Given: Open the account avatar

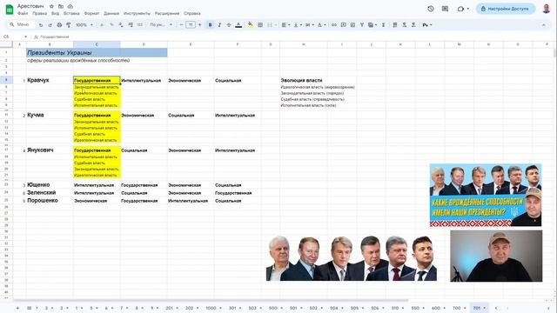Looking at the screenshot, I should pyautogui.click(x=547, y=9).
